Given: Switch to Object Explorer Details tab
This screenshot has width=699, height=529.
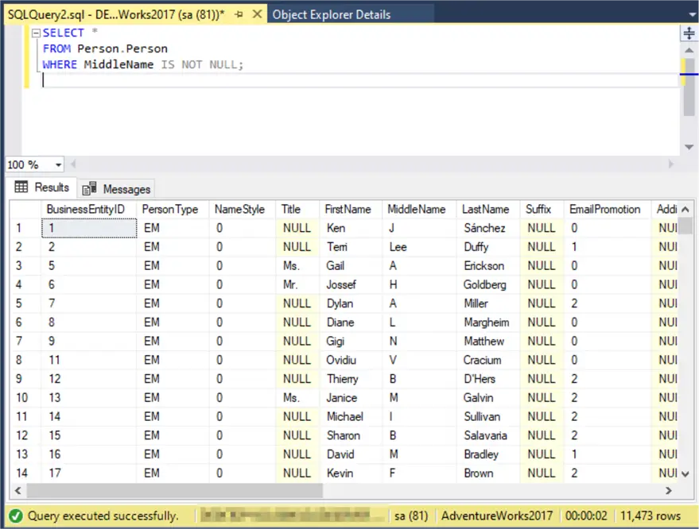Looking at the screenshot, I should pos(332,14).
